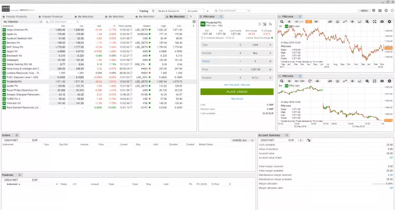Switch to News & Research tab
The width and height of the screenshot is (395, 210).
coord(169,10)
